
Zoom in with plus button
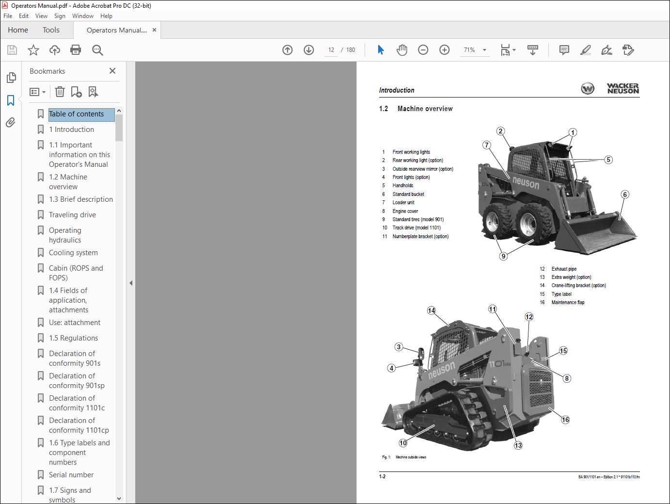click(x=445, y=50)
